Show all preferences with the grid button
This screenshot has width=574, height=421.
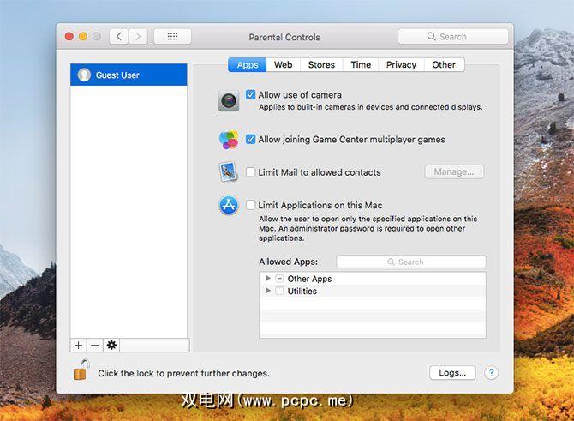[x=172, y=36]
